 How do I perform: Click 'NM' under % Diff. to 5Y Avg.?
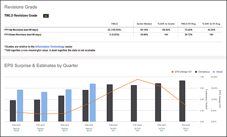(x=211, y=35)
